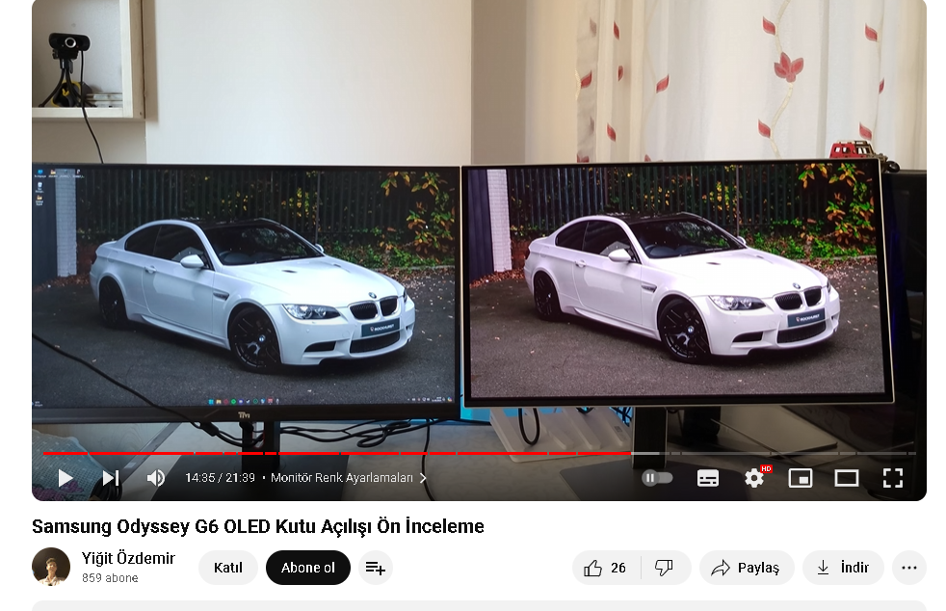Click the timestamp 14:35 / 21:39
946x611 pixels.
point(220,478)
